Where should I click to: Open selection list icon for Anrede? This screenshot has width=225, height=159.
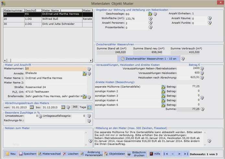pyautogui.click(x=84, y=74)
